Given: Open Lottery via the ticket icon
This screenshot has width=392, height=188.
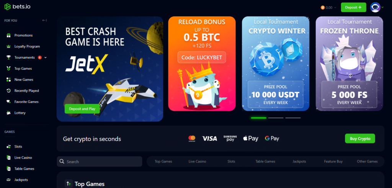Looking at the screenshot, I should (x=8, y=113).
